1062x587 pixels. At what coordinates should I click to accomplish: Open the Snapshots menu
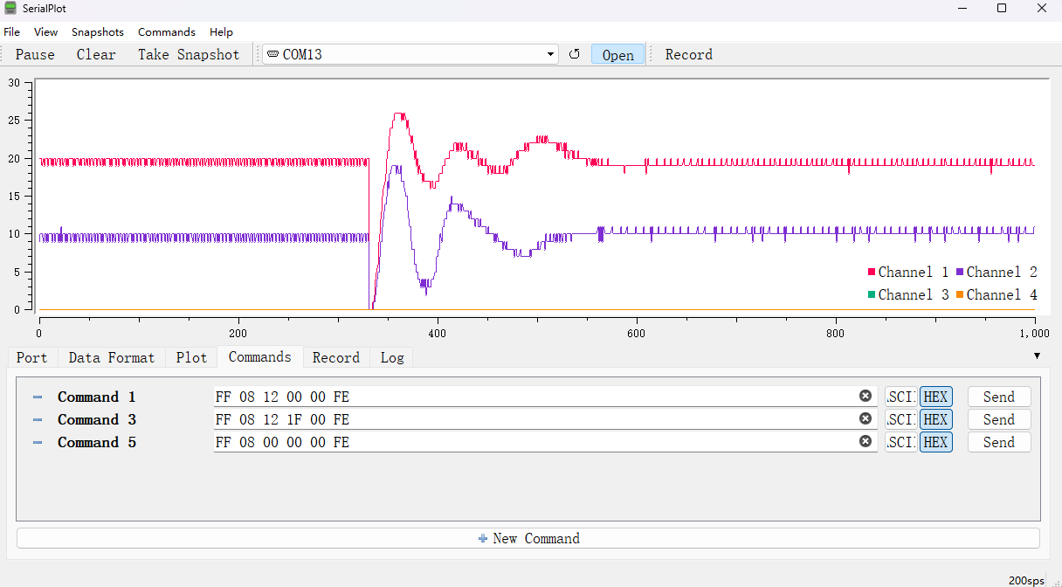click(98, 31)
